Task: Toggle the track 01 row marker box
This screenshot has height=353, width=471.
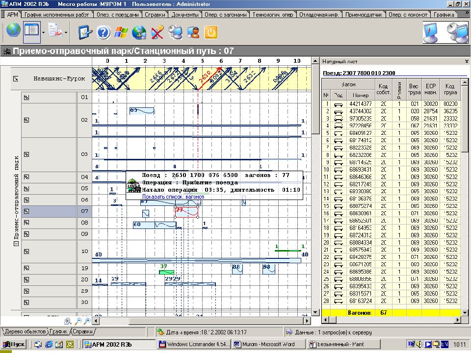Action: [27, 98]
